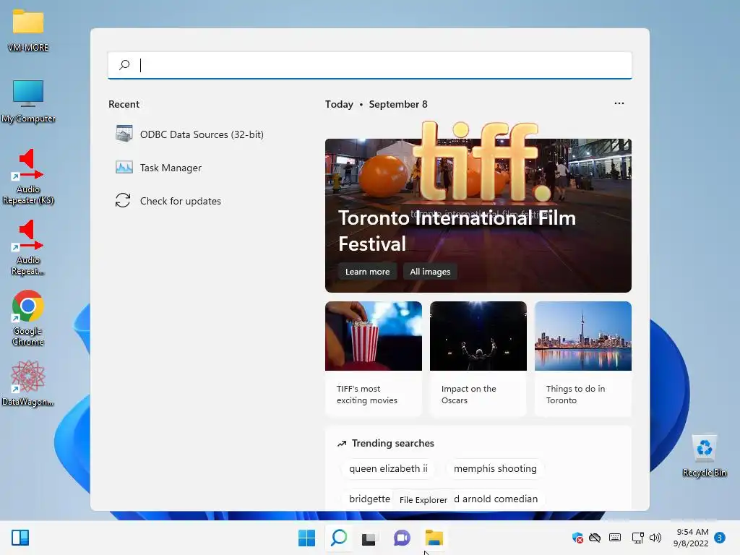Click the Trending searches arrow icon

click(342, 444)
